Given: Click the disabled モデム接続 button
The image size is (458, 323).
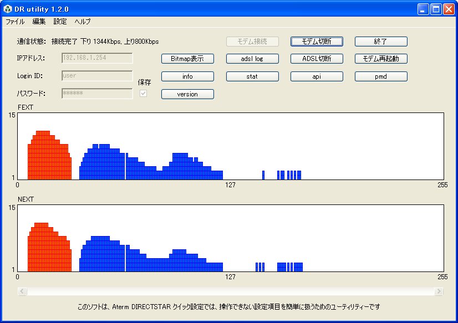Looking at the screenshot, I should [252, 42].
